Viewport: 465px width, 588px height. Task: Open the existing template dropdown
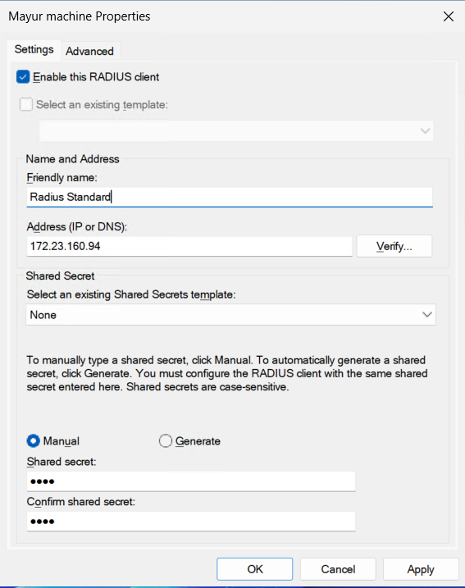(236, 131)
